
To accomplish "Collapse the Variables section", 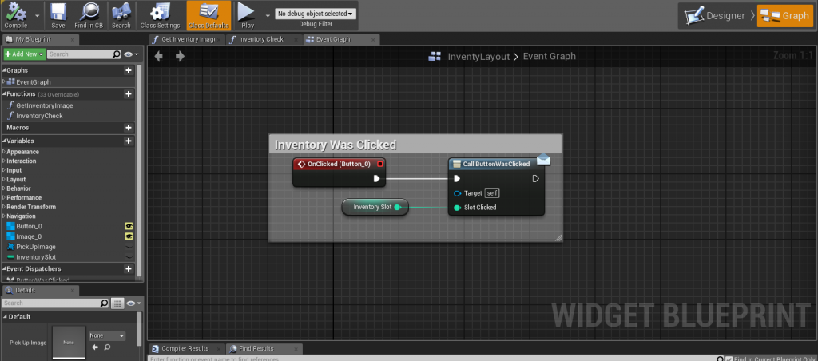I will click(x=4, y=141).
